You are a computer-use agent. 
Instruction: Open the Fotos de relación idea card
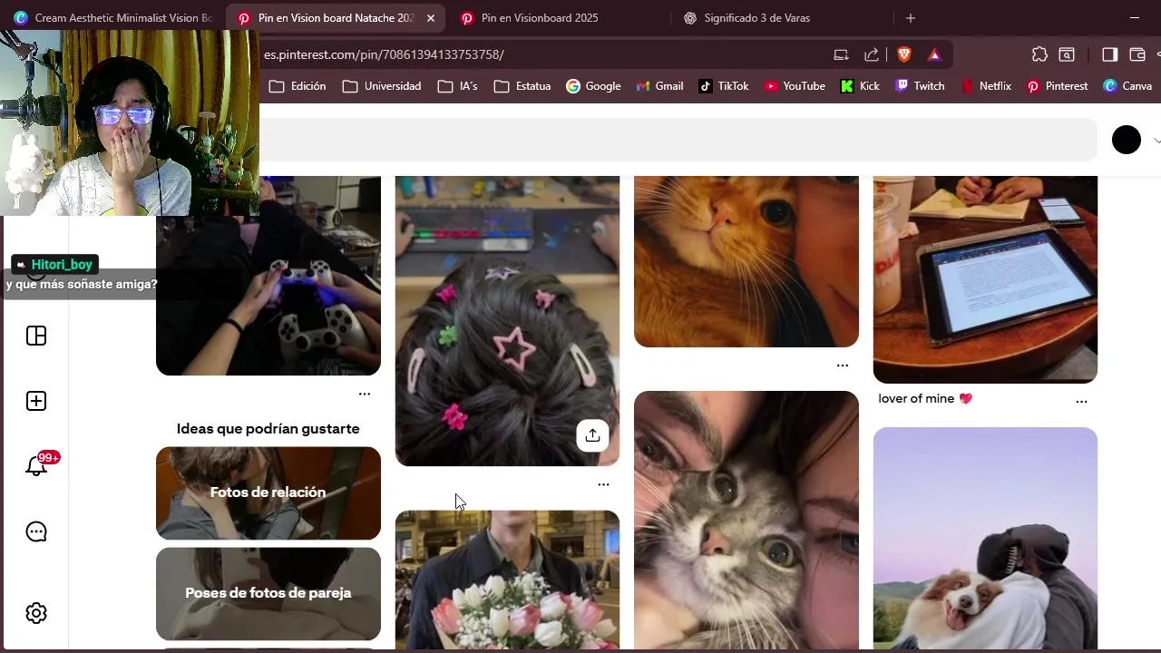268,492
